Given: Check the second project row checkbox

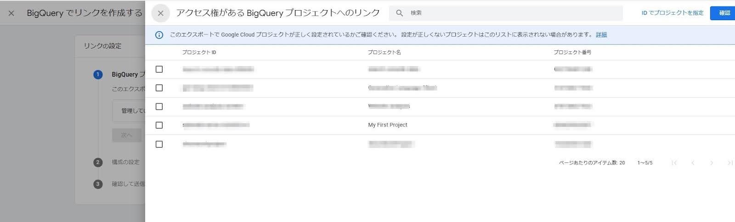Looking at the screenshot, I should point(159,88).
